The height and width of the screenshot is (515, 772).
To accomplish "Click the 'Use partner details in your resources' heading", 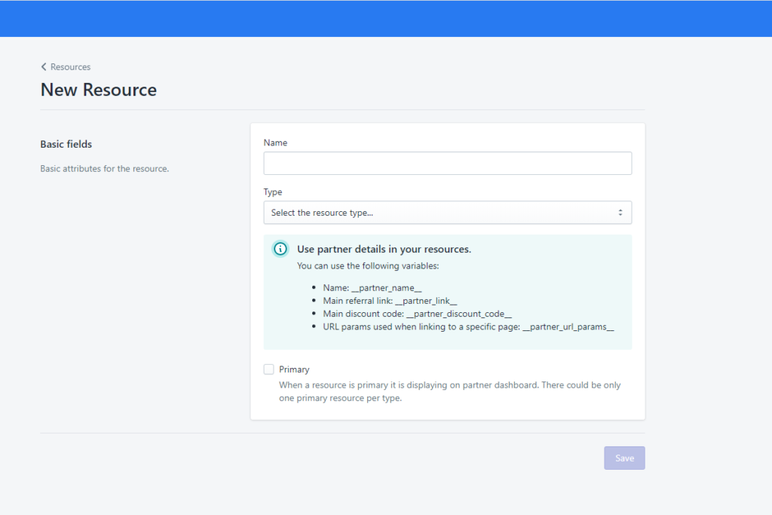I will coord(384,249).
